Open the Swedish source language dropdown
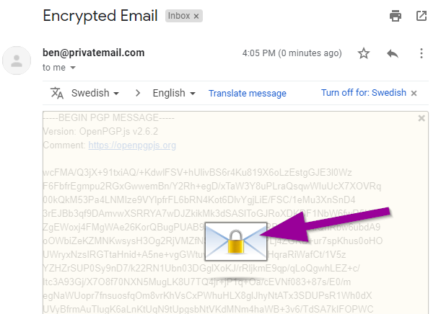 point(95,94)
